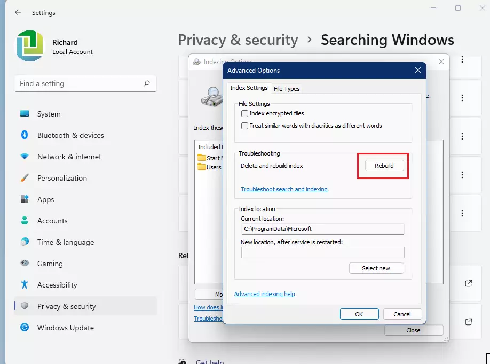The height and width of the screenshot is (364, 490).
Task: Click the Find a setting search box
Action: [85, 83]
